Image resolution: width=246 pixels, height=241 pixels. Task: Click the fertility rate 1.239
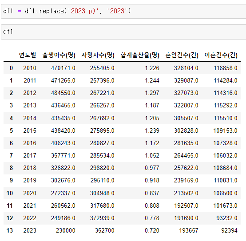point(152,130)
